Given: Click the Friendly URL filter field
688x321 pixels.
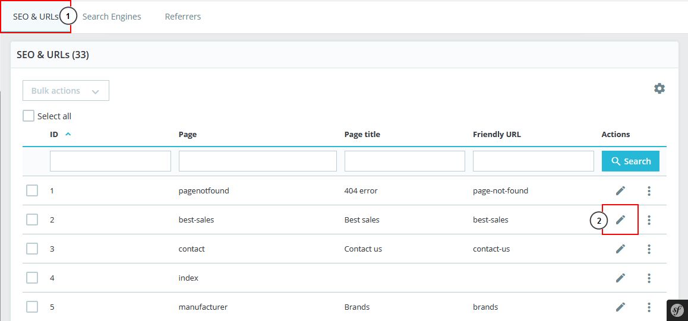Looking at the screenshot, I should (533, 161).
